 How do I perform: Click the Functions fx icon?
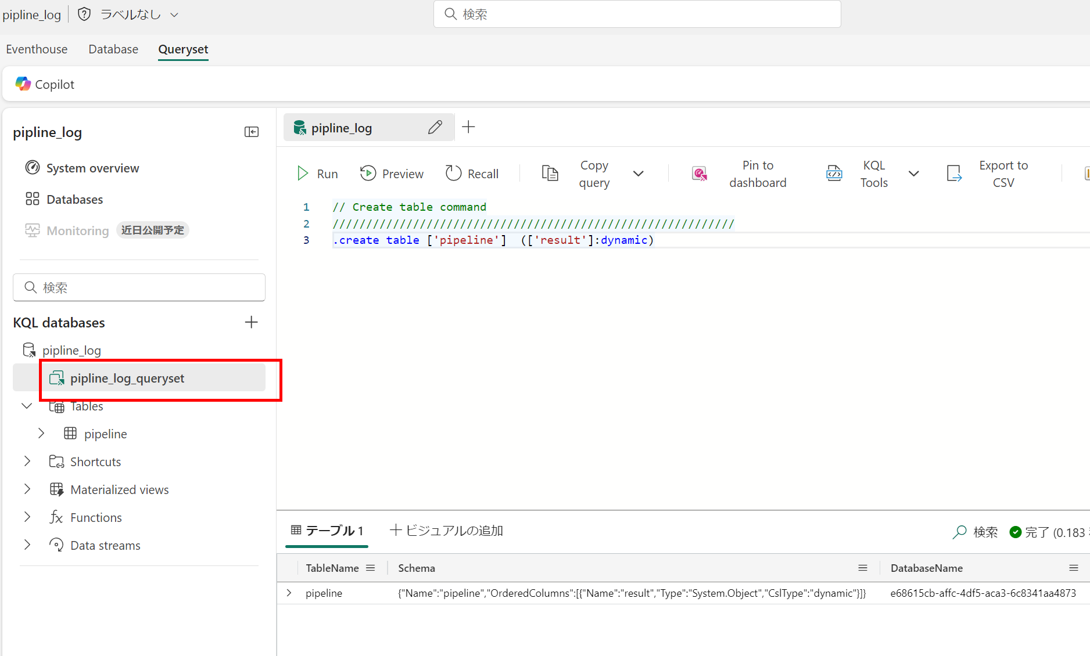click(56, 517)
